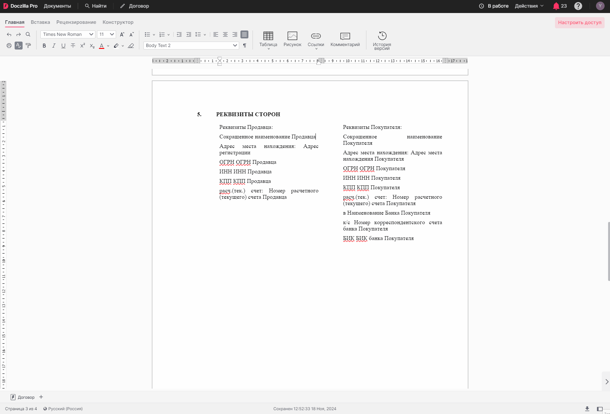Viewport: 610px width, 414px height.
Task: Select Договор document tab at bottom
Action: [22, 397]
